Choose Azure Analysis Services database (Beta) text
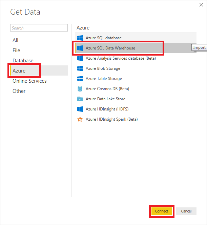Image resolution: width=207 pixels, height=225 pixels. [x=121, y=58]
